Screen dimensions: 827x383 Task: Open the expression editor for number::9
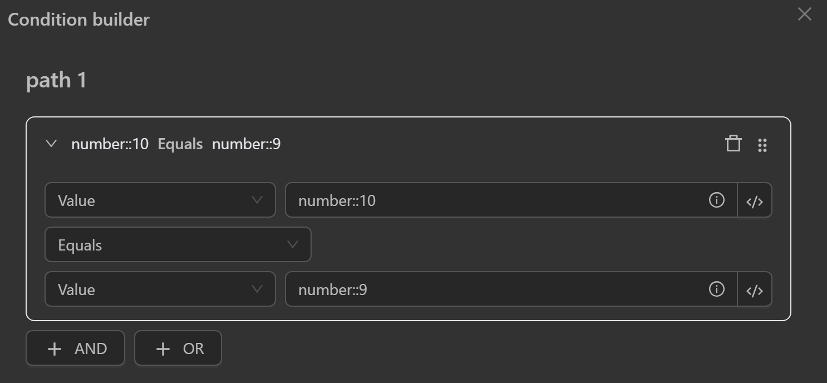[x=755, y=289]
